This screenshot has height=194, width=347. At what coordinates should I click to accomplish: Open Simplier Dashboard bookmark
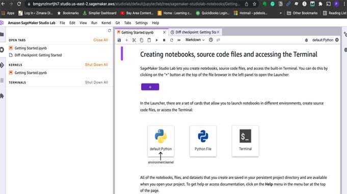(99, 13)
